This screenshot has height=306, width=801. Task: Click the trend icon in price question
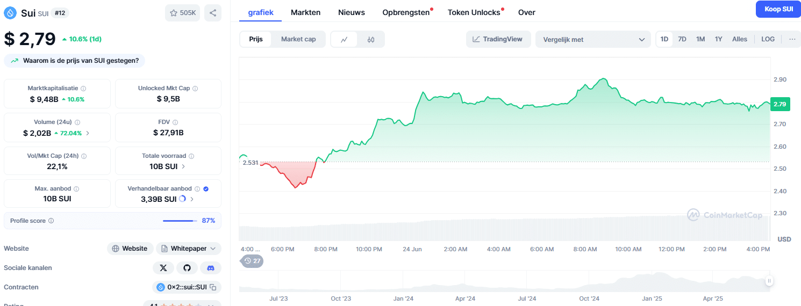(14, 61)
